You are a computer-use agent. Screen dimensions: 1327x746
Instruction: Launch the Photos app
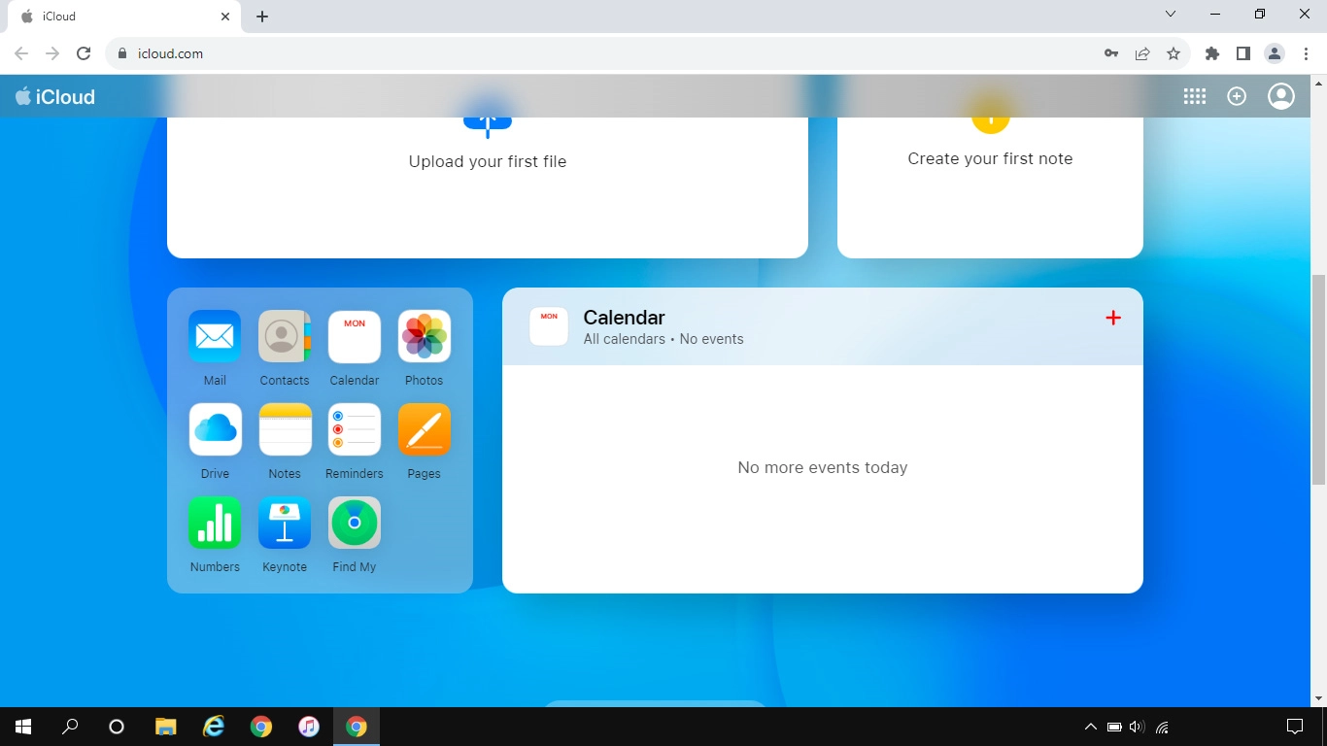tap(425, 336)
